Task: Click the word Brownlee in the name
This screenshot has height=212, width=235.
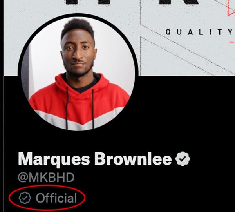Action: pyautogui.click(x=133, y=159)
